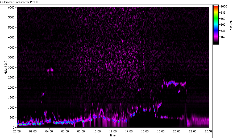This screenshot has width=233, height=138.
Task: Select the 6000 height tick label
Action: click(11, 7)
